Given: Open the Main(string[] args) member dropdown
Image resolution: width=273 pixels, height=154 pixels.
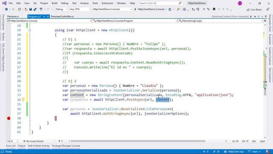Looking at the screenshot, I should click(221, 21).
